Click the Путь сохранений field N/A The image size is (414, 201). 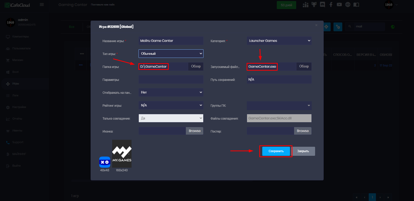[x=279, y=79]
